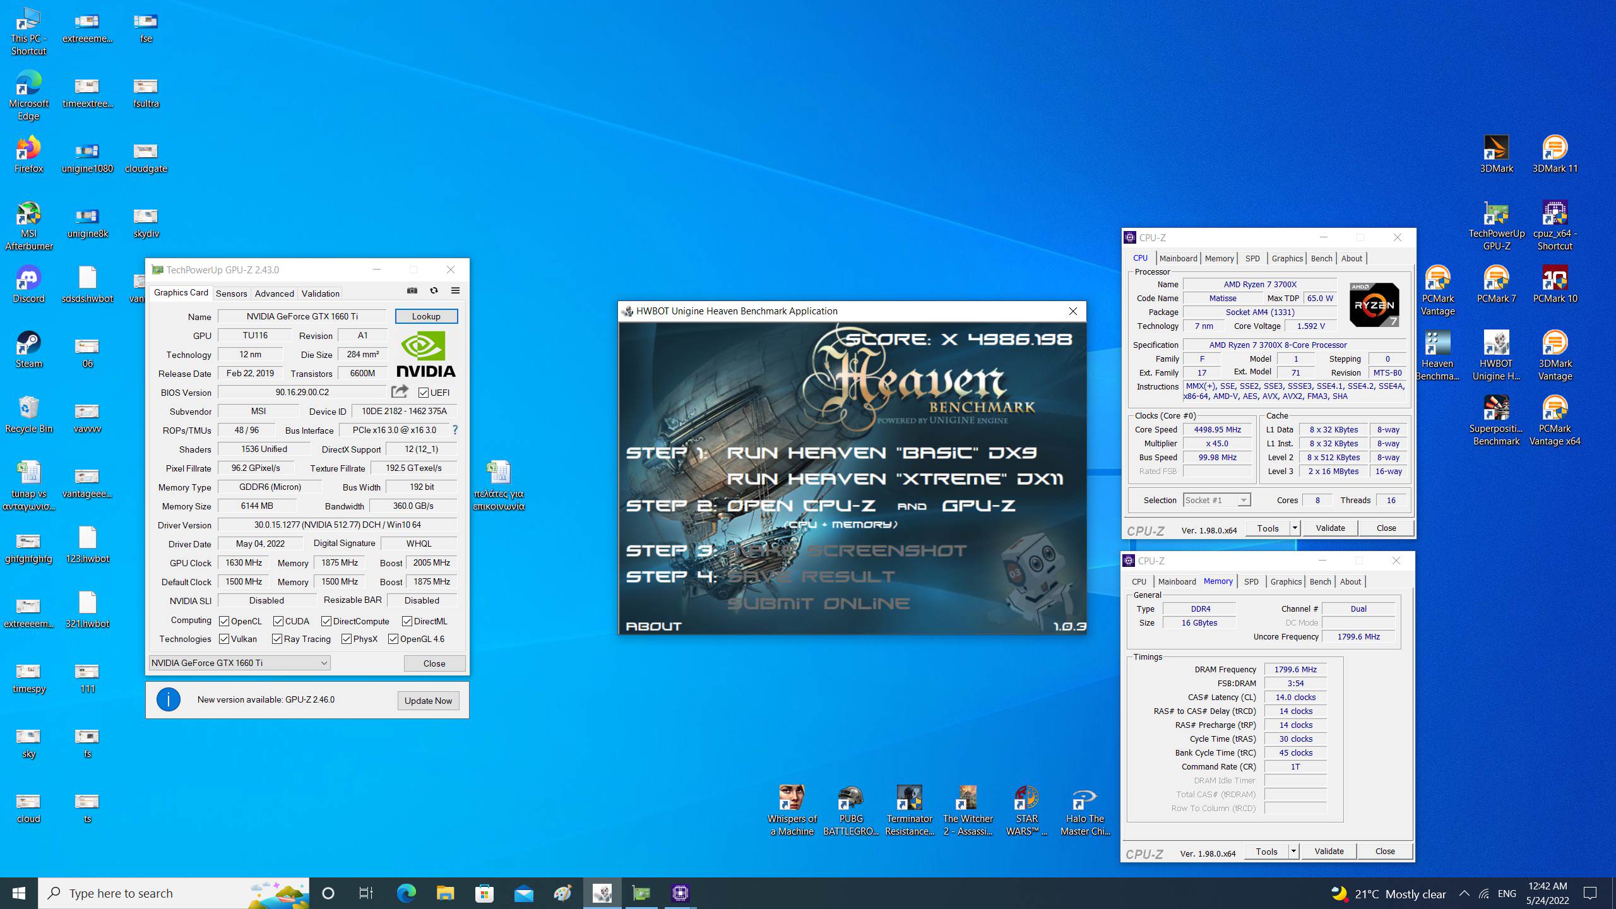Open PCMark 10 desktop icon
The height and width of the screenshot is (909, 1616).
[x=1555, y=285]
